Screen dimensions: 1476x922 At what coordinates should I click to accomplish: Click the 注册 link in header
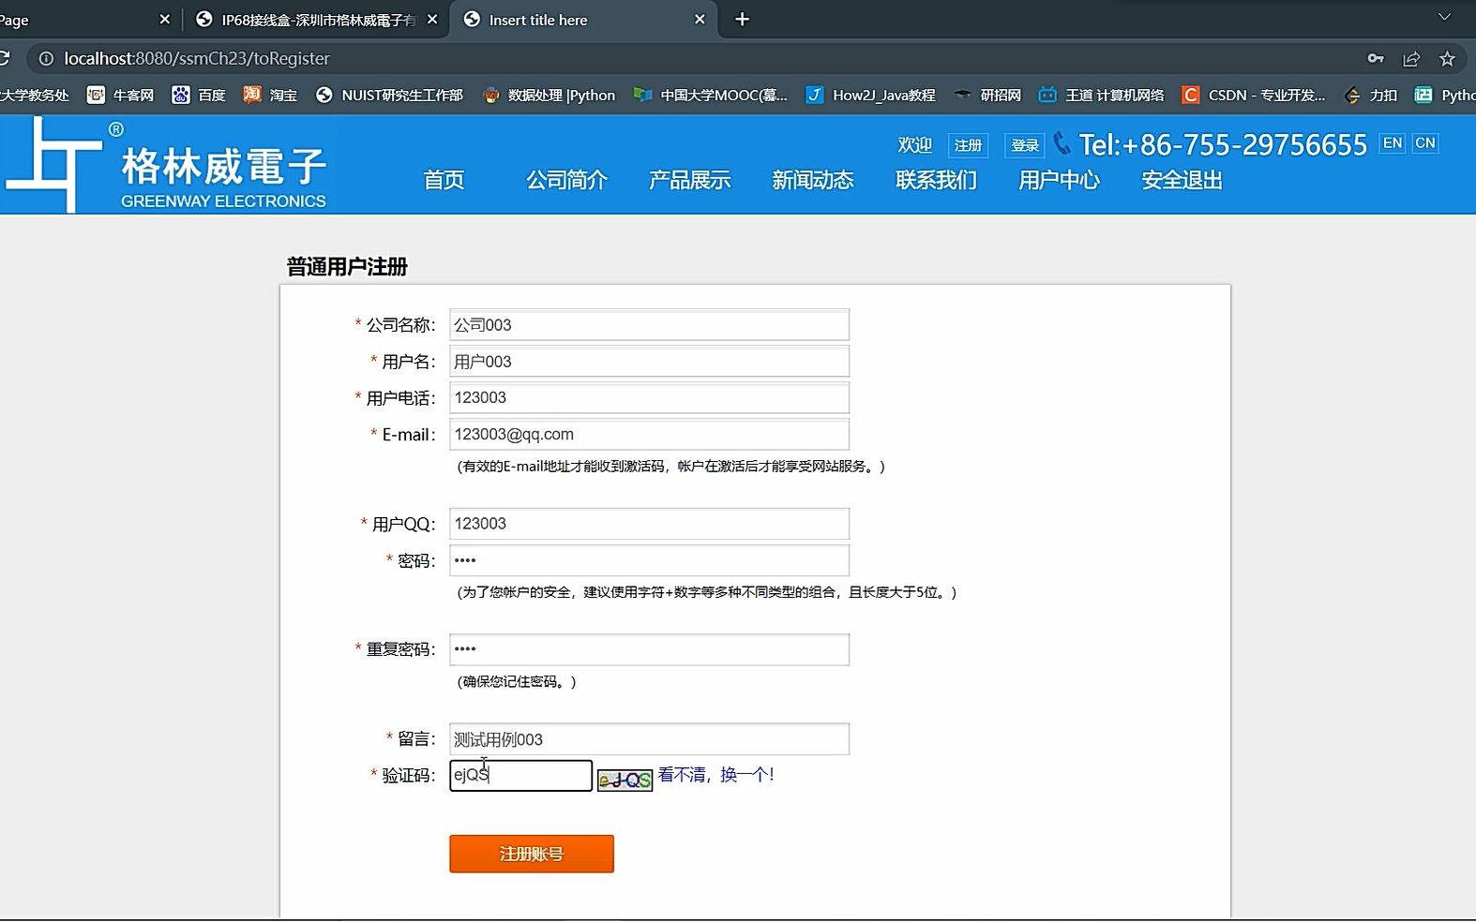[x=968, y=145]
